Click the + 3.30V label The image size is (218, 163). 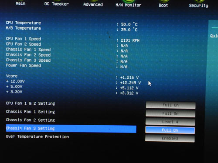[x=14, y=92]
